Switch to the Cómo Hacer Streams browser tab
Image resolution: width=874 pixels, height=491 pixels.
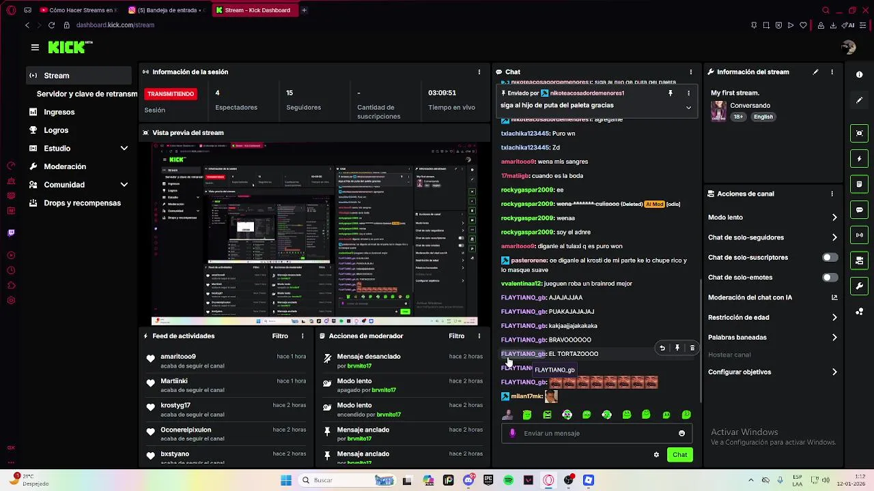[x=79, y=10]
